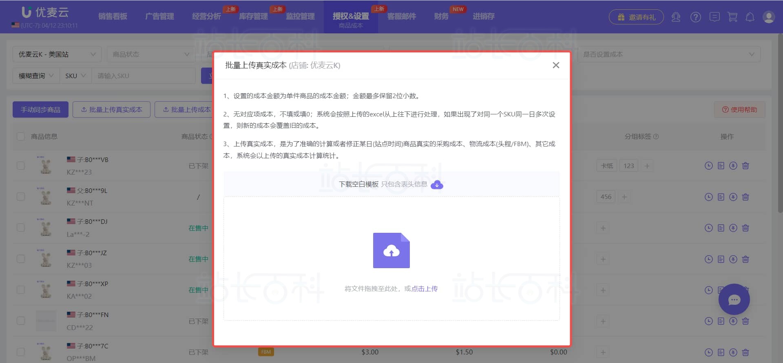Open the 财务 menu
This screenshot has width=783, height=363.
pyautogui.click(x=441, y=16)
